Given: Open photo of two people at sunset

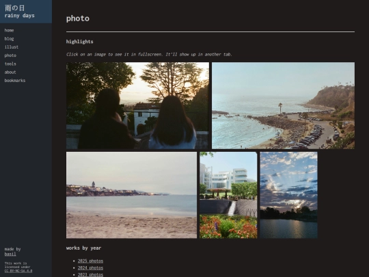Looking at the screenshot, I should point(137,105).
